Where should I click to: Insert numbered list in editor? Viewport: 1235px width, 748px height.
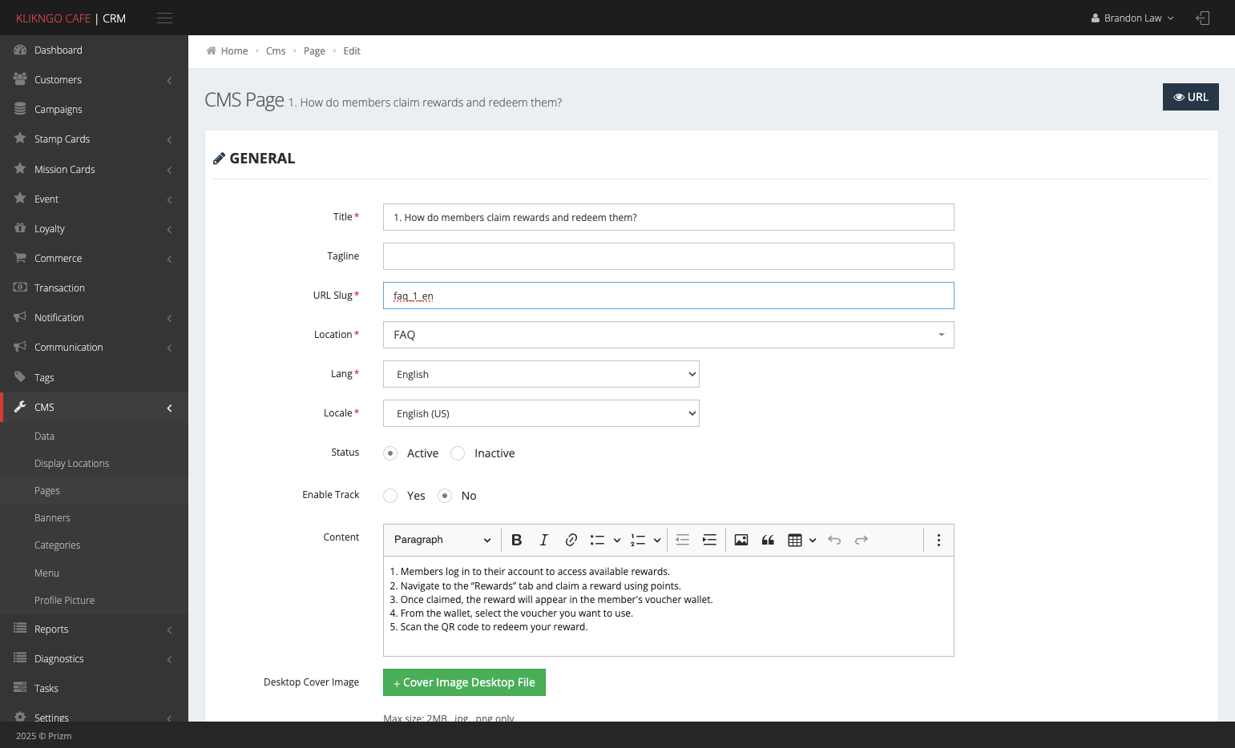click(638, 540)
